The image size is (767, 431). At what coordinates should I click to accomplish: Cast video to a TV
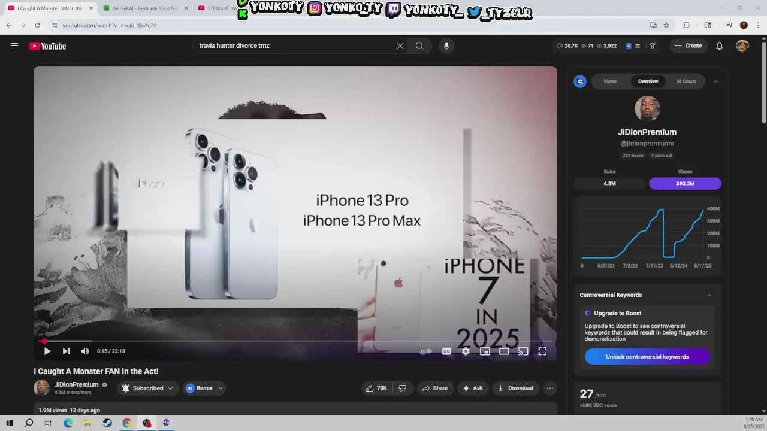click(523, 351)
